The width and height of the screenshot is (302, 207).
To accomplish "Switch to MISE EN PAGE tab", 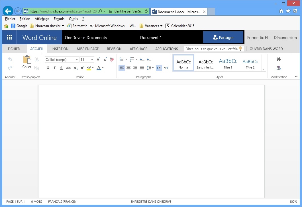I will point(88,49).
